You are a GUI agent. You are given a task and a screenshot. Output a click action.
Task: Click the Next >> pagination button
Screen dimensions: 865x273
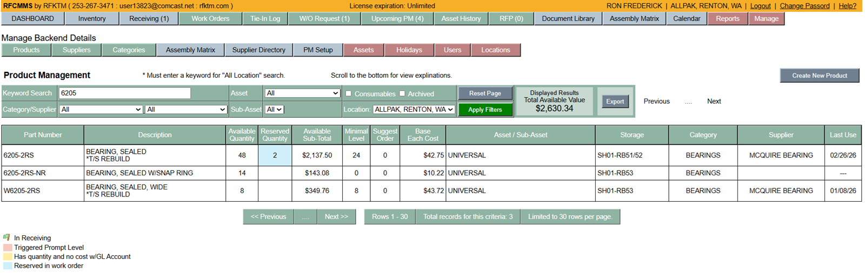(336, 217)
